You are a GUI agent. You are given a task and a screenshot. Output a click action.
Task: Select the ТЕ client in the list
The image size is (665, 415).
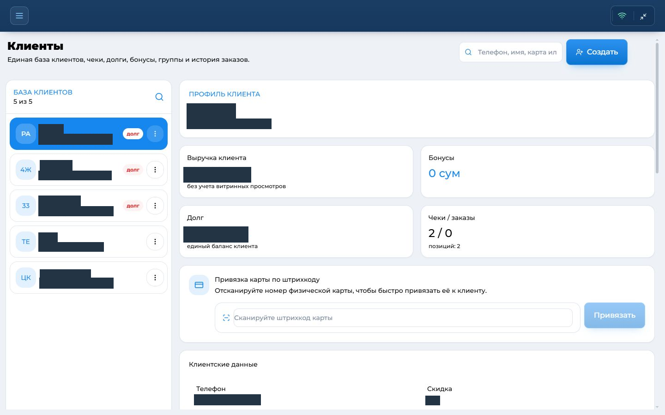click(x=89, y=242)
